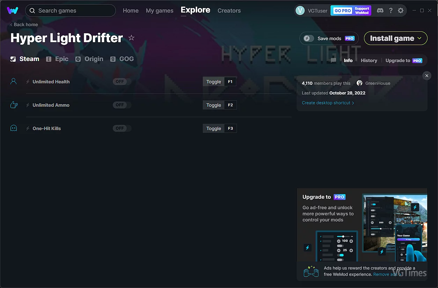Enable the Save mods switch
Screen dimensions: 438x288
pyautogui.click(x=309, y=38)
